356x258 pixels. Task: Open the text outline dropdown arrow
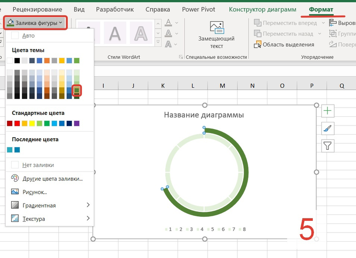coord(176,34)
